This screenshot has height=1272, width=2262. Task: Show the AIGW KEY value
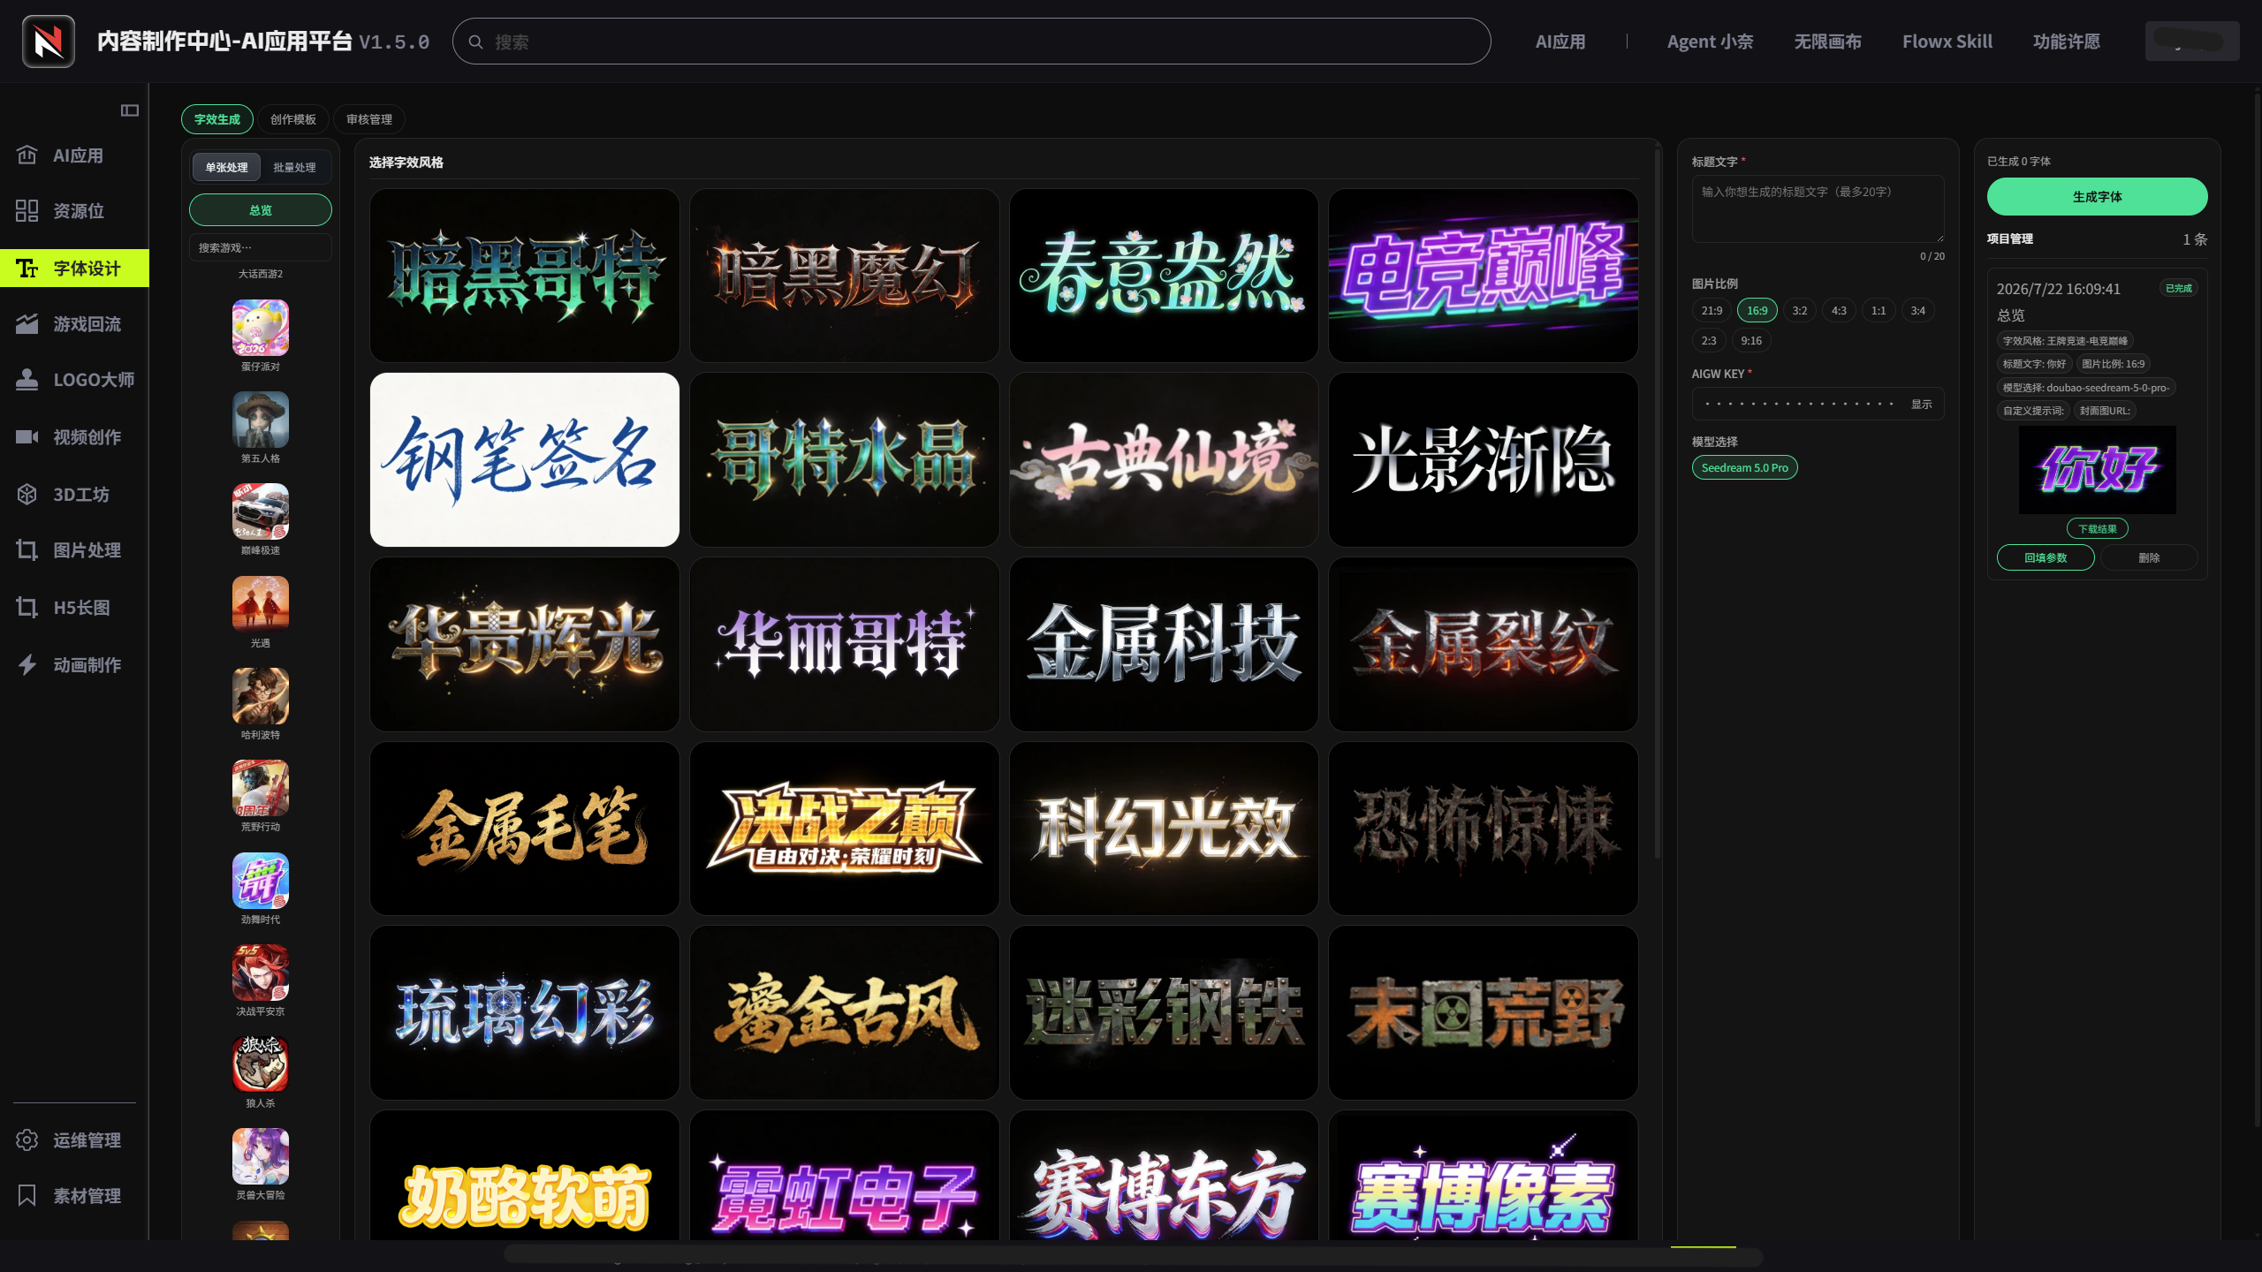coord(1921,404)
